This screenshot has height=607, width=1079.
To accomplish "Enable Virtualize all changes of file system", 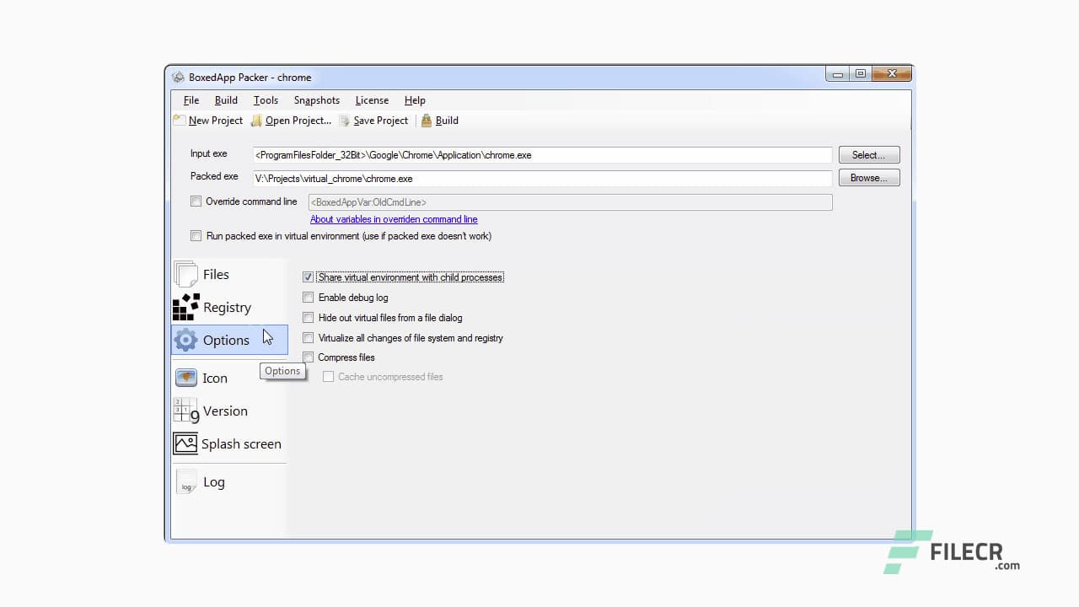I will point(309,338).
